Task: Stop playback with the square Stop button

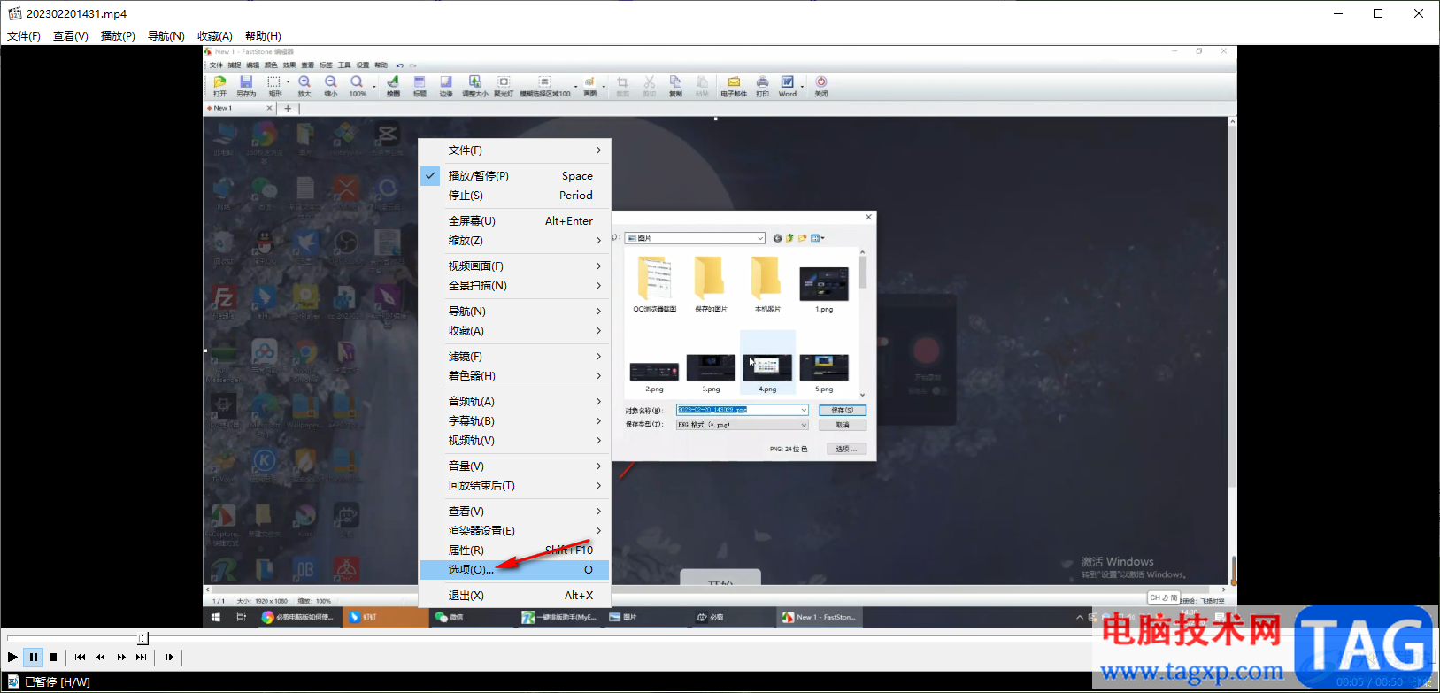Action: pyautogui.click(x=53, y=657)
